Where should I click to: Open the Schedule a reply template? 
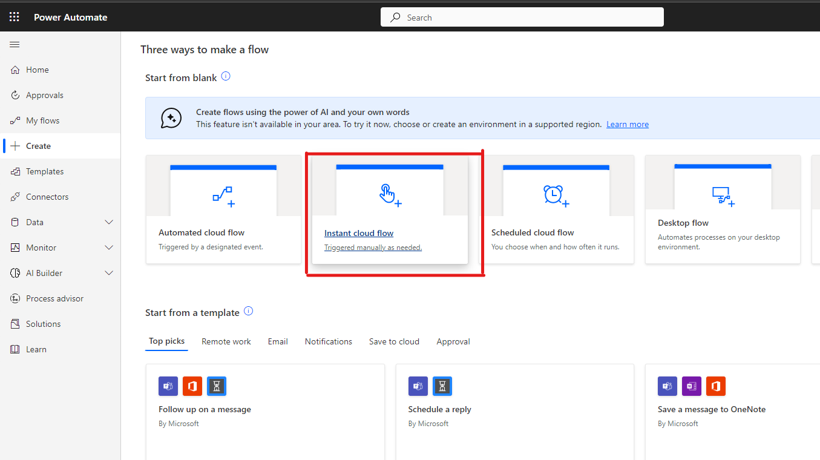click(439, 409)
